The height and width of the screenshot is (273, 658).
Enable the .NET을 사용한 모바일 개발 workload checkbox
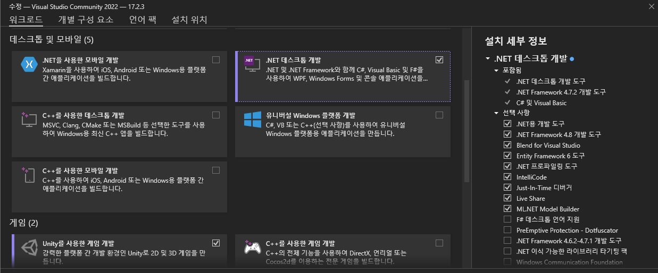click(x=216, y=59)
